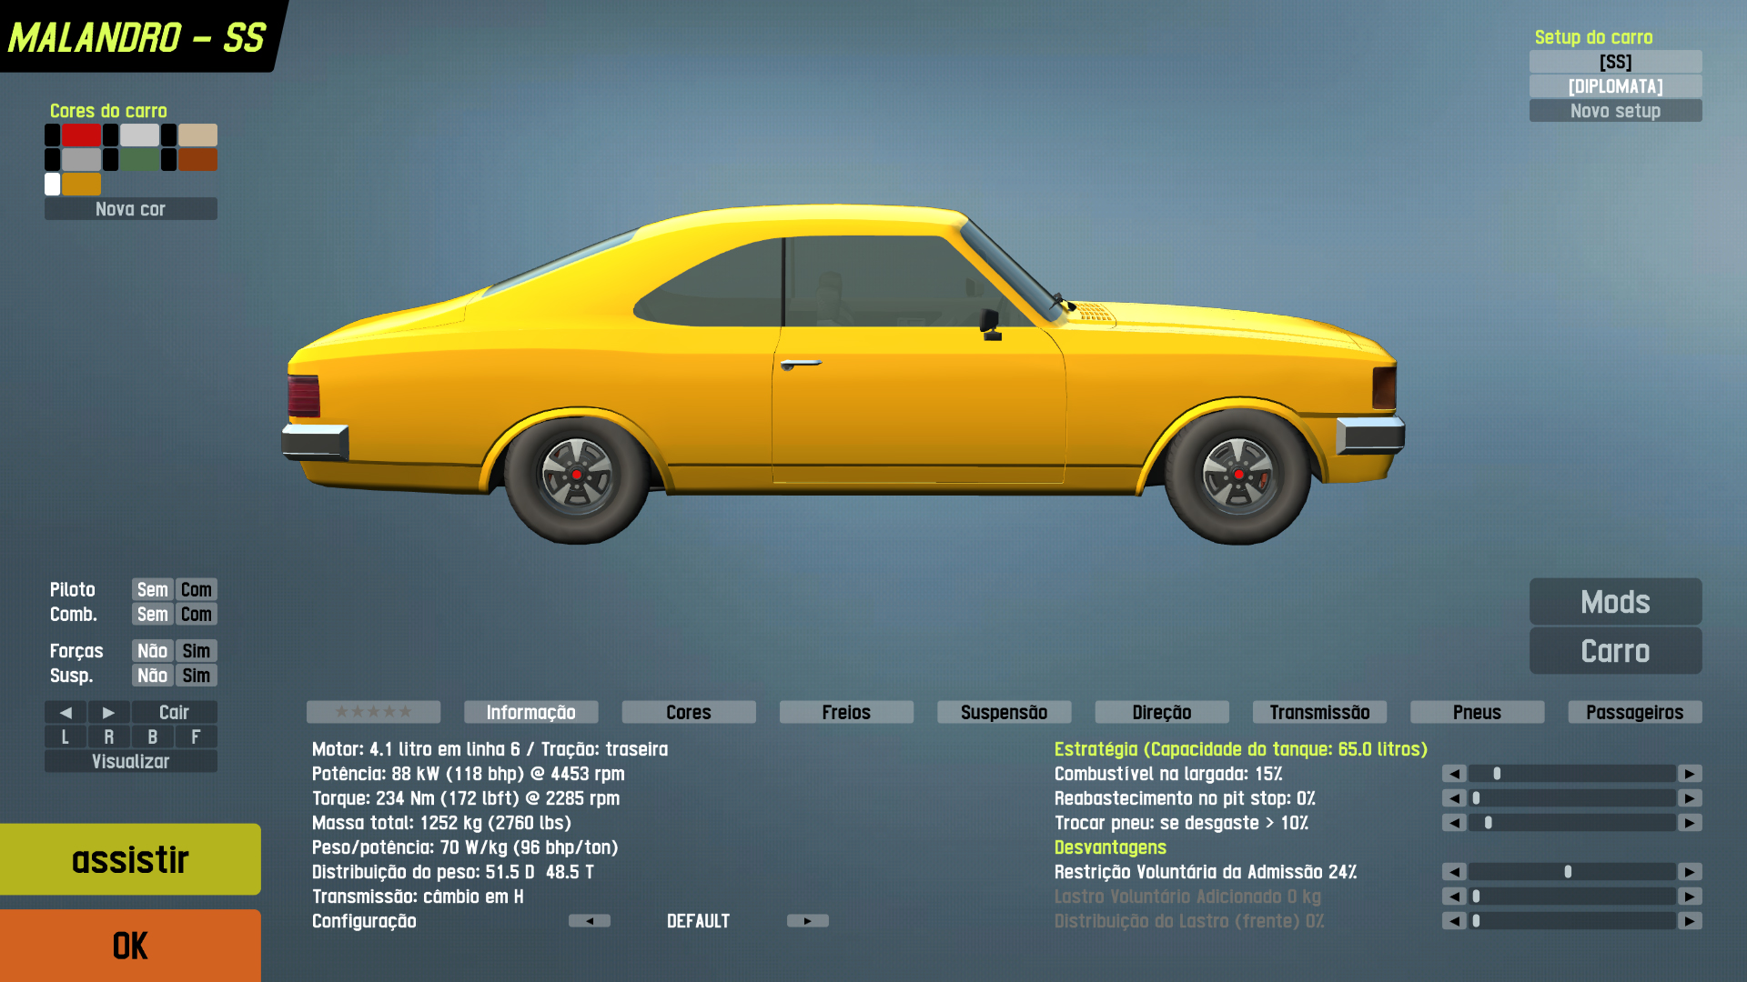
Task: Pick the red car color swatch
Action: tap(81, 135)
